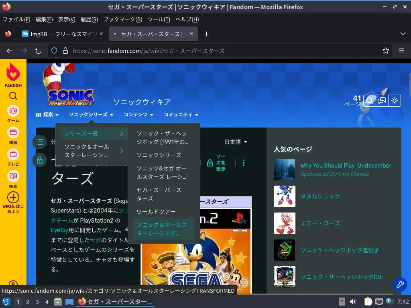Open the エミー・ローズ popular page link
411x308 pixels.
[320, 223]
